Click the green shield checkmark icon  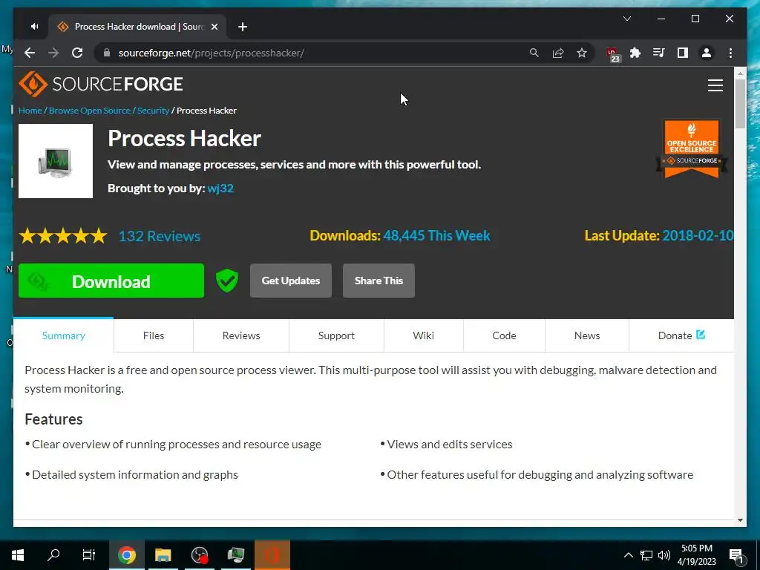pos(227,281)
